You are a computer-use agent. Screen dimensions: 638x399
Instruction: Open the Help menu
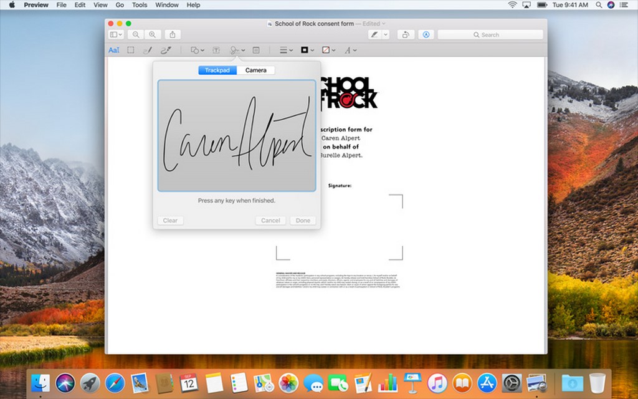click(193, 5)
